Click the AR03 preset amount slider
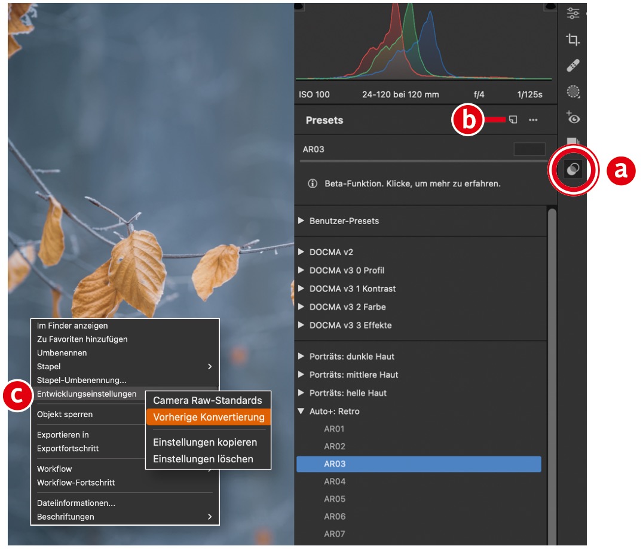The height and width of the screenshot is (549, 643). pos(418,161)
